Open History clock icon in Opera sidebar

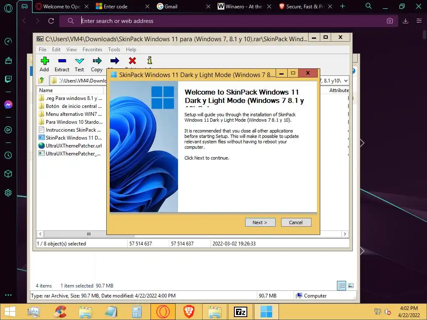[x=8, y=155]
